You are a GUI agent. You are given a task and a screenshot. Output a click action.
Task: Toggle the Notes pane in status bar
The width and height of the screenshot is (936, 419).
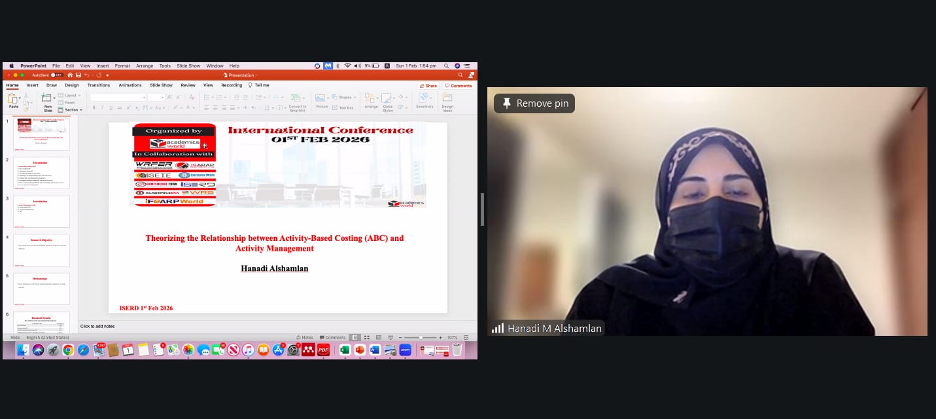(x=305, y=337)
